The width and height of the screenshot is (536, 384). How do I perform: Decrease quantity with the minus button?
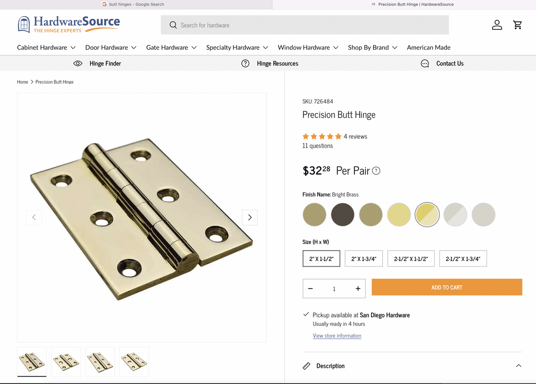point(310,289)
